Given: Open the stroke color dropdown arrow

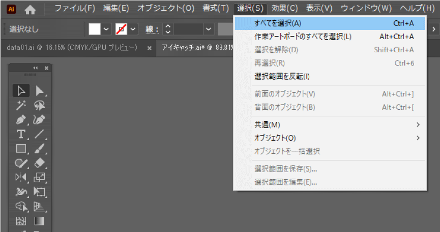Looking at the screenshot, I should point(133,29).
